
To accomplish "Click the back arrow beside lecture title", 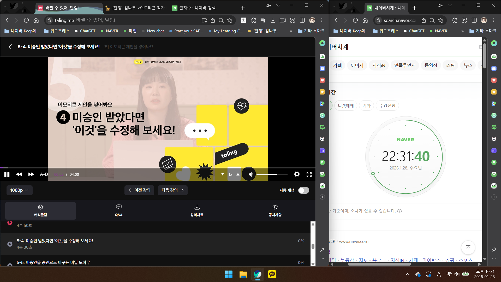I will click(10, 47).
